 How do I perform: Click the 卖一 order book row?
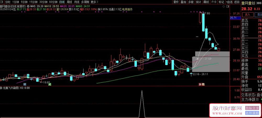252,36
